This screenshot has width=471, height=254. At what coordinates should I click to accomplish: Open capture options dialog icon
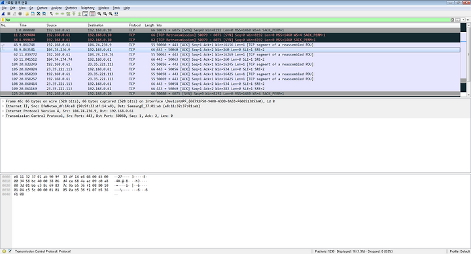[x=20, y=14]
